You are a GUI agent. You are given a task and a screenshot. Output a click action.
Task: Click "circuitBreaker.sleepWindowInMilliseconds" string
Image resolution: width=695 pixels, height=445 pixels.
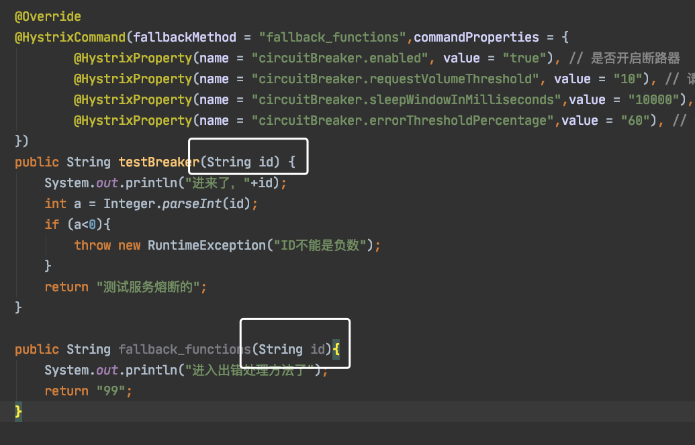point(406,100)
